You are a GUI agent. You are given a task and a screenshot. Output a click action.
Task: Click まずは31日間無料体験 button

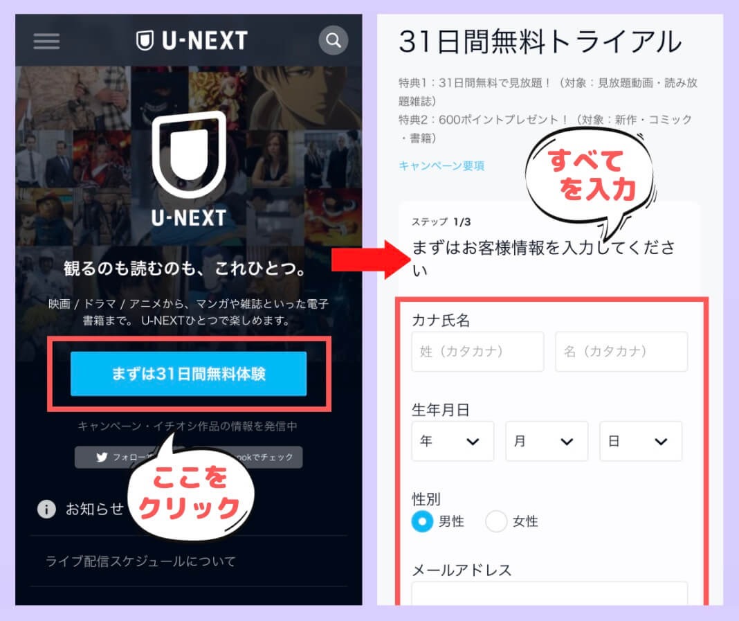tap(188, 373)
